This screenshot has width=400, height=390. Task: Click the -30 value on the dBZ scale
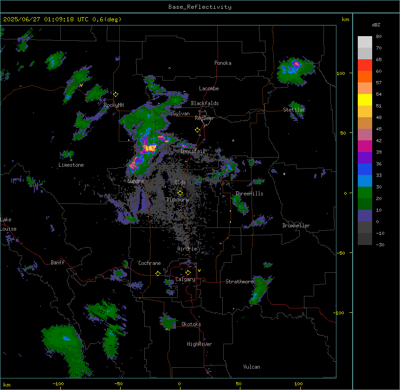(380, 245)
